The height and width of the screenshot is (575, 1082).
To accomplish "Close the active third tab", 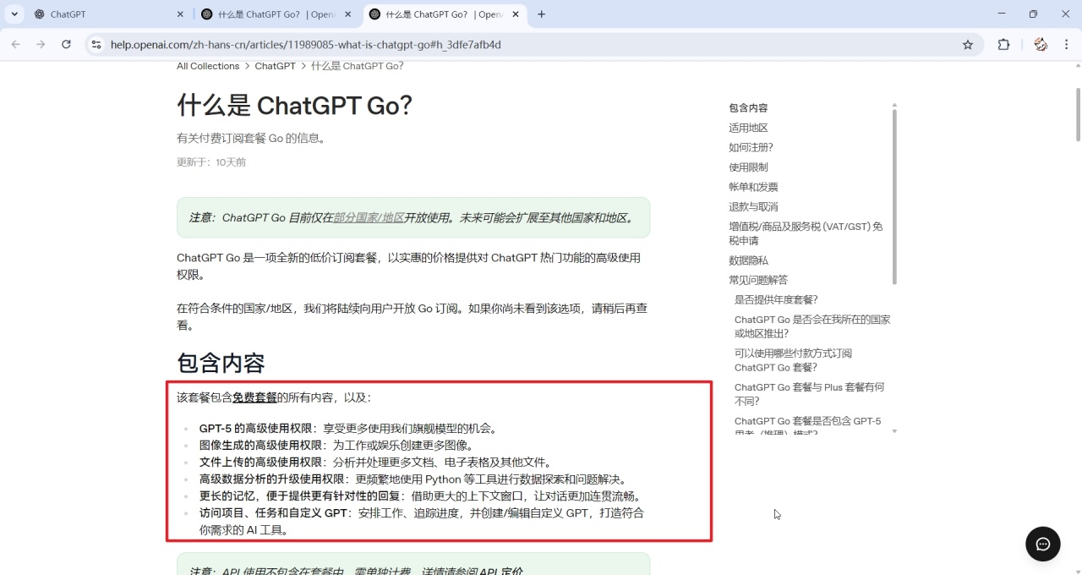I will coord(515,14).
